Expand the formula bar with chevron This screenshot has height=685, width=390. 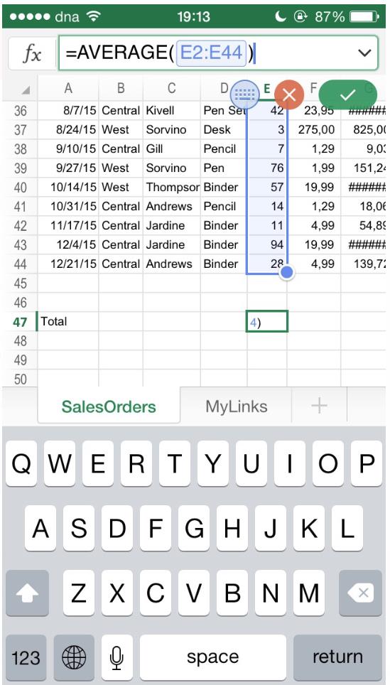tap(364, 53)
